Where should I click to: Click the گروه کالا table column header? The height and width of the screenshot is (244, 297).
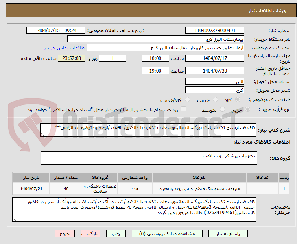[100, 178]
